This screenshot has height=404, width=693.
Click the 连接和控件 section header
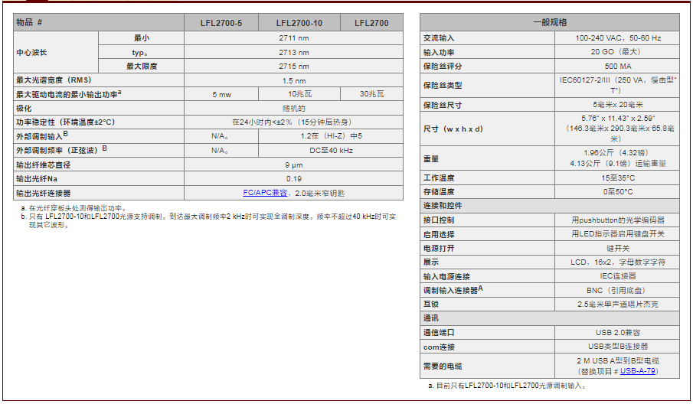pyautogui.click(x=443, y=207)
